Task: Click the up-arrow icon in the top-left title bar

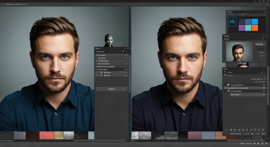Action: point(3,4)
